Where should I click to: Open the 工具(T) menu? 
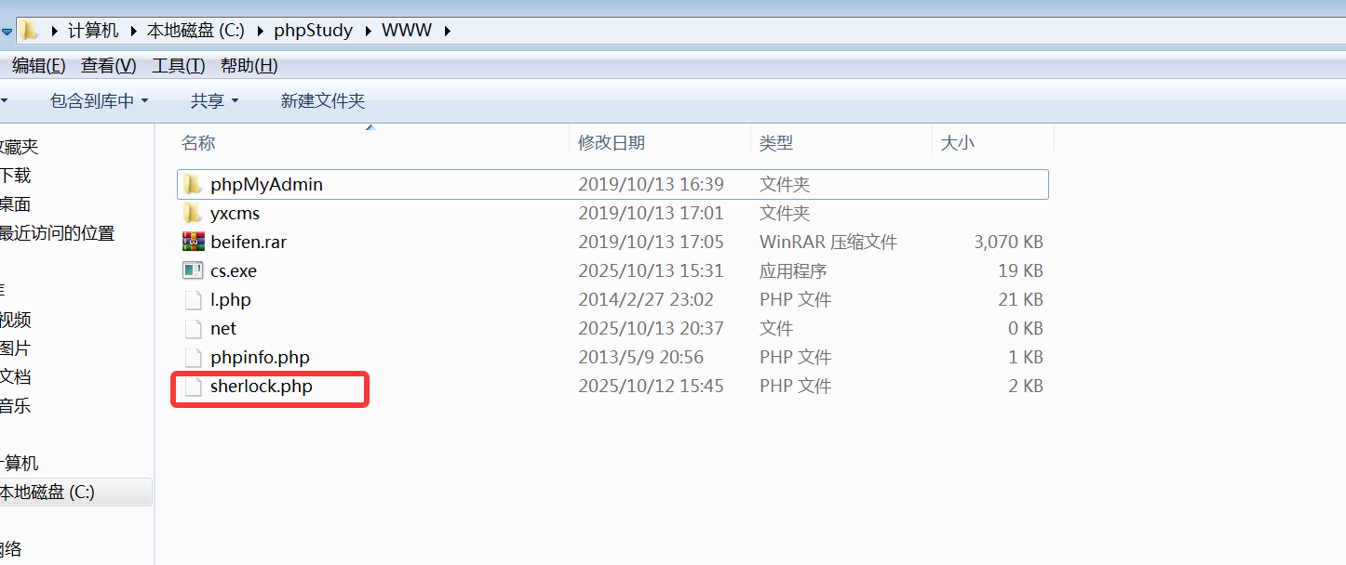(178, 66)
